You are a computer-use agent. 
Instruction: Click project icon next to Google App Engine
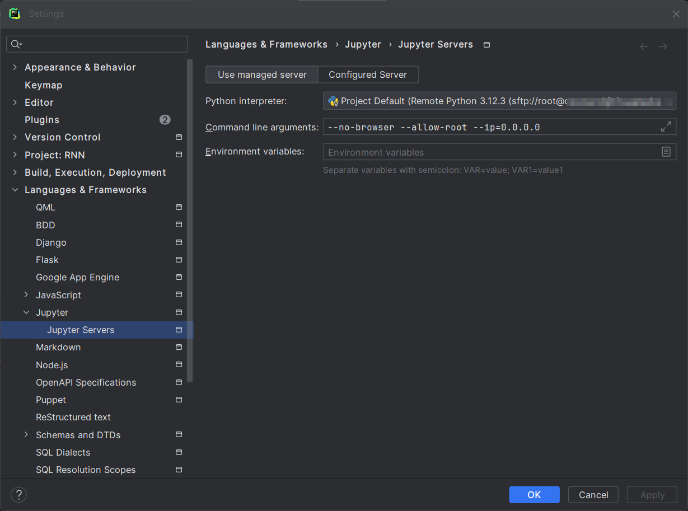click(179, 277)
